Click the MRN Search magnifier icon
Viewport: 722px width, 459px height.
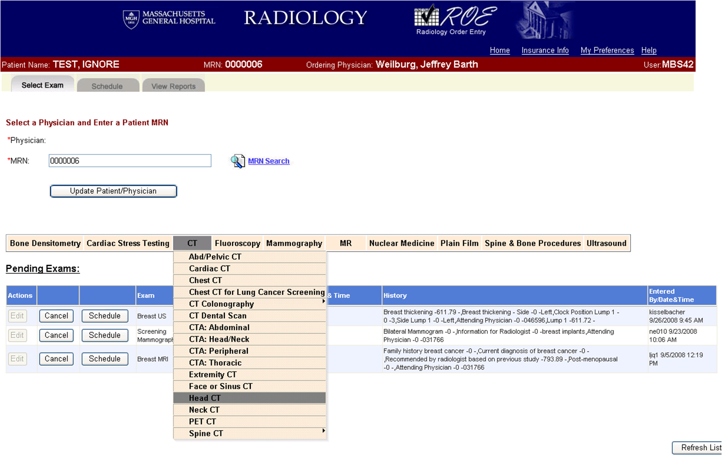click(238, 161)
